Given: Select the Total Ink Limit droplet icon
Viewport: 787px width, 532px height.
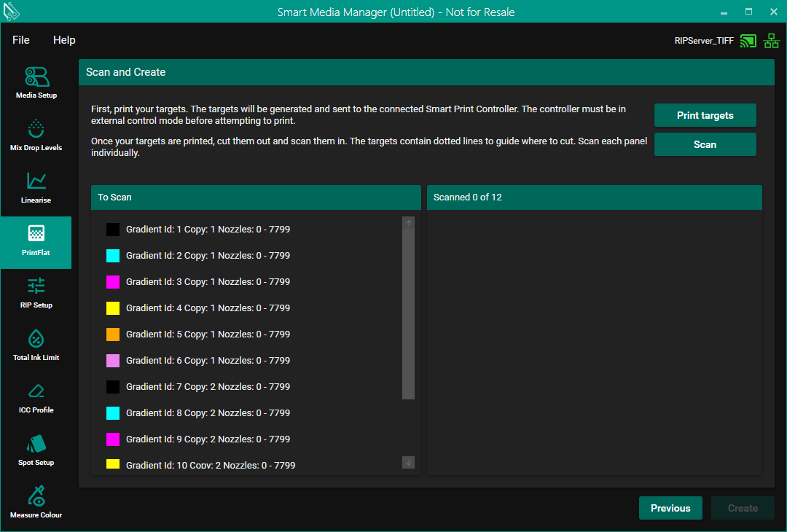Looking at the screenshot, I should click(x=36, y=338).
